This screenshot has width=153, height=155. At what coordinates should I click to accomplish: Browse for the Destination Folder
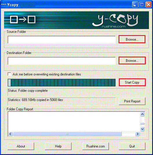(132, 60)
